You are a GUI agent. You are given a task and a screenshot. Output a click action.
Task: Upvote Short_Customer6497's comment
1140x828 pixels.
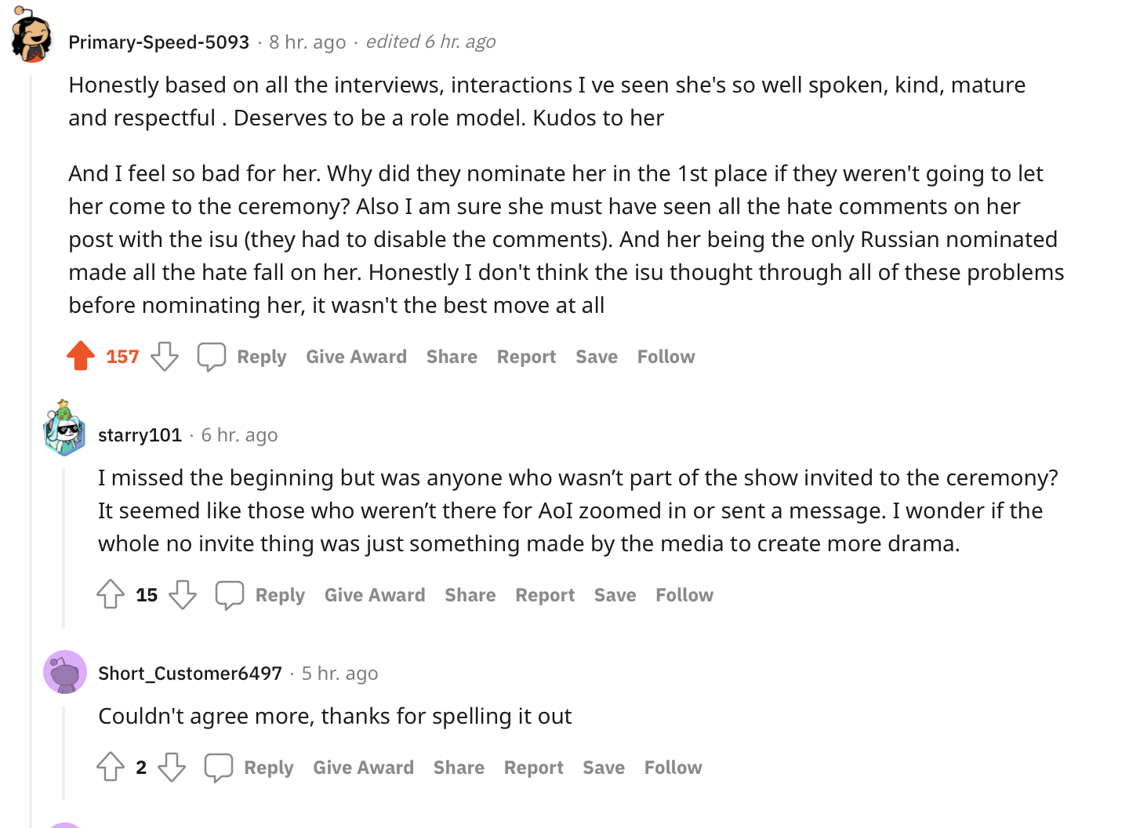111,767
